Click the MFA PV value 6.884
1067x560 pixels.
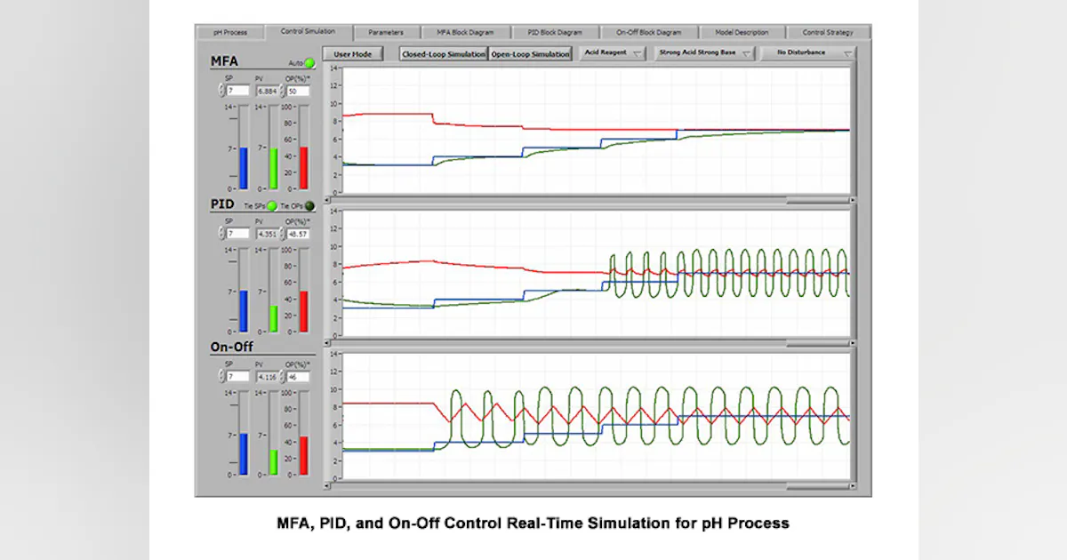pyautogui.click(x=268, y=91)
